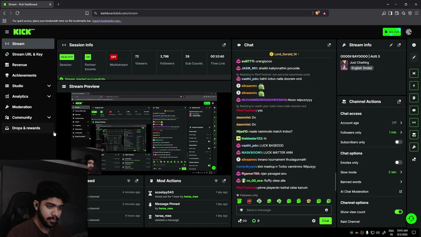Pop out the Session Info panel
The image size is (421, 237).
224,45
